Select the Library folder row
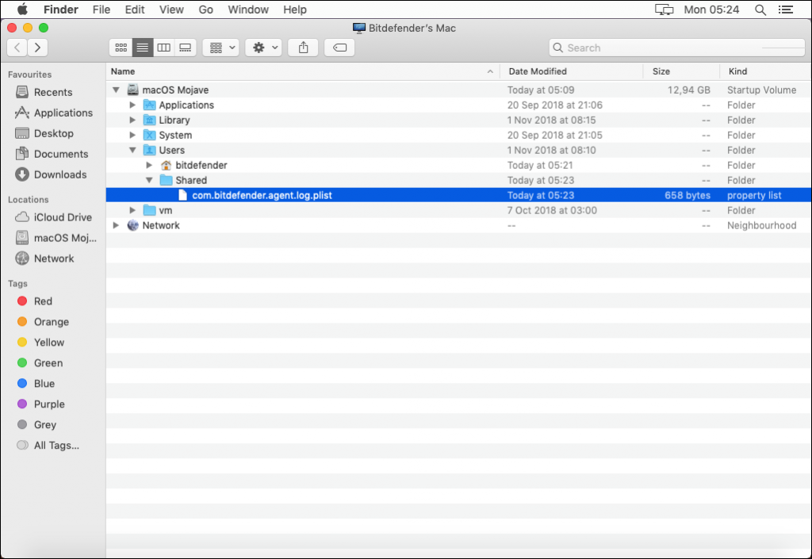The height and width of the screenshot is (559, 812). click(459, 120)
